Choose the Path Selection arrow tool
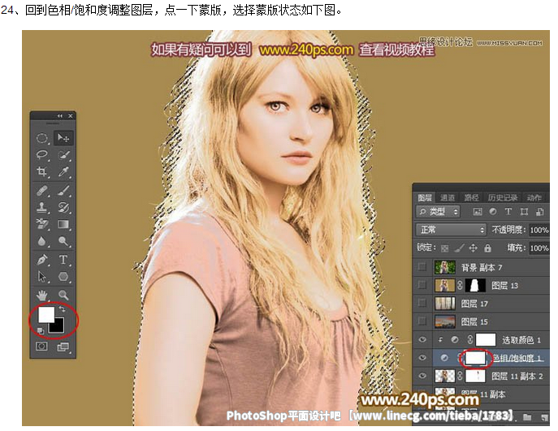This screenshot has width=558, height=431. pos(42,276)
